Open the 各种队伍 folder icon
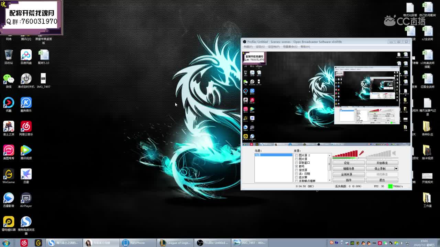 [x=427, y=128]
